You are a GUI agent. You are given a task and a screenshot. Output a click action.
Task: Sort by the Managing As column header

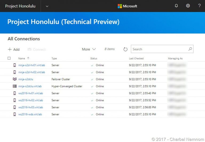click(175, 58)
